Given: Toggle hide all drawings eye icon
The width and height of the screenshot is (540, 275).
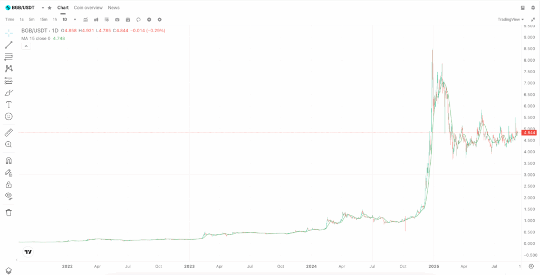Looking at the screenshot, I should pos(8,196).
